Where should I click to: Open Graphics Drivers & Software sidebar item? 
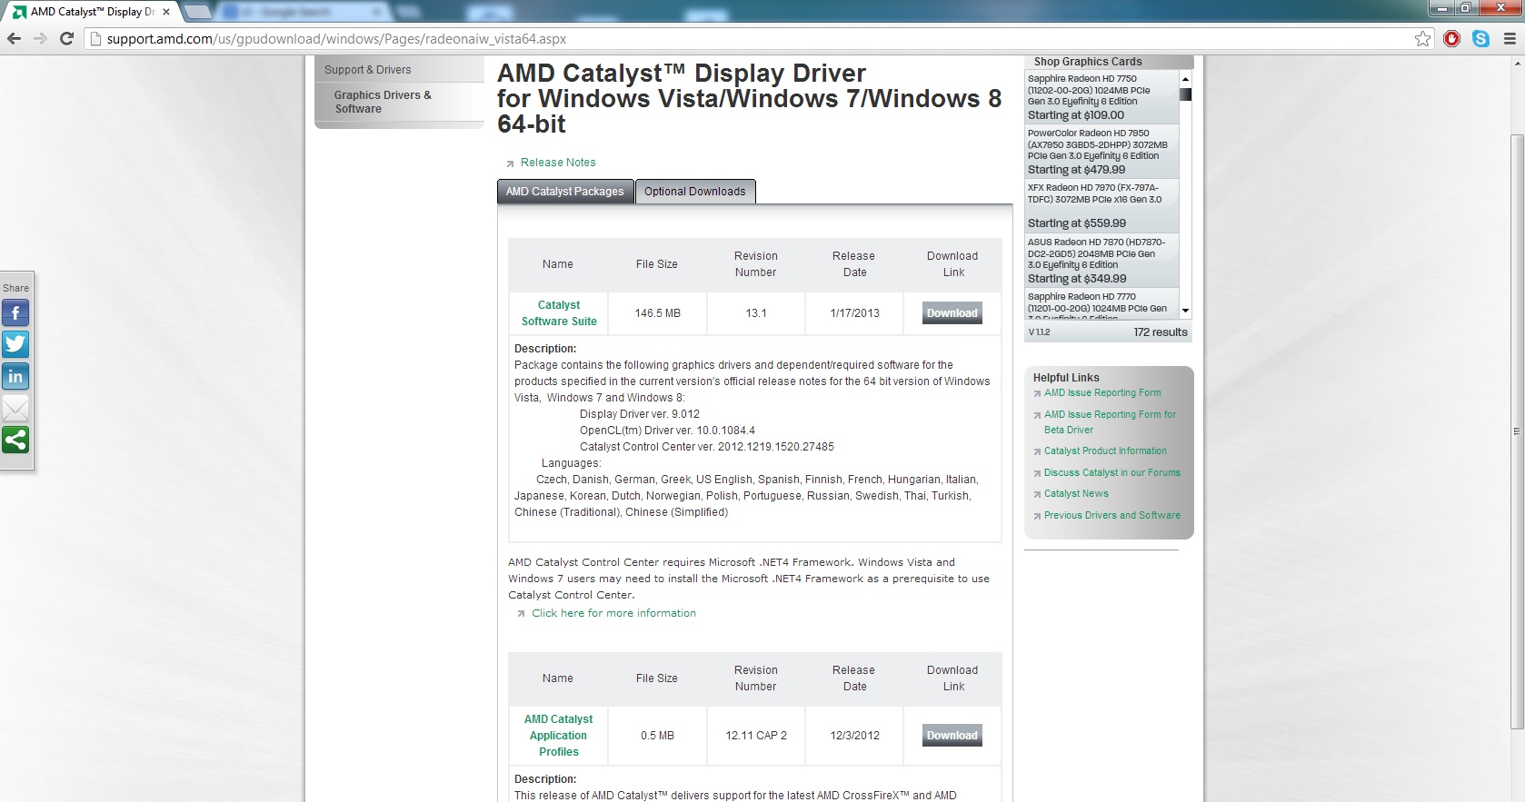point(383,102)
